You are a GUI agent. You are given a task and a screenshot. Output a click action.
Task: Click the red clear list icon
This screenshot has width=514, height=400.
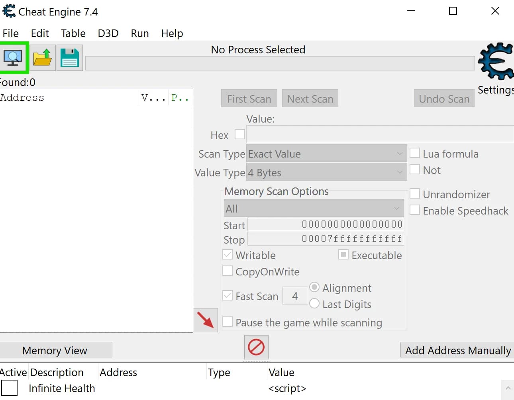(x=256, y=347)
